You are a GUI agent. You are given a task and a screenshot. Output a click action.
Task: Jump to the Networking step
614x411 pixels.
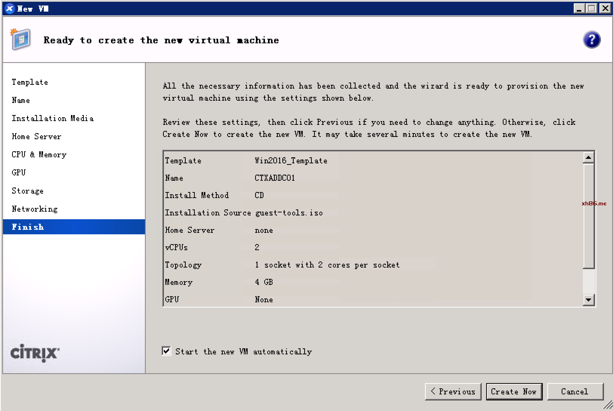(x=34, y=209)
